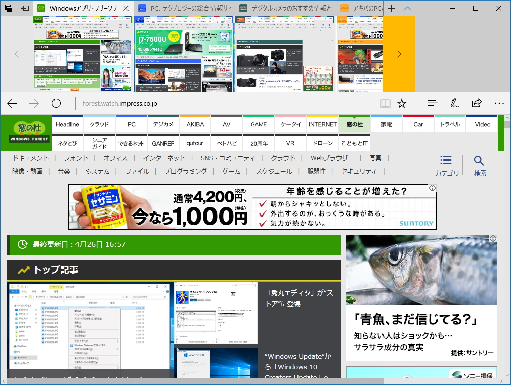
Task: Open フォント category link
Action: coord(76,158)
